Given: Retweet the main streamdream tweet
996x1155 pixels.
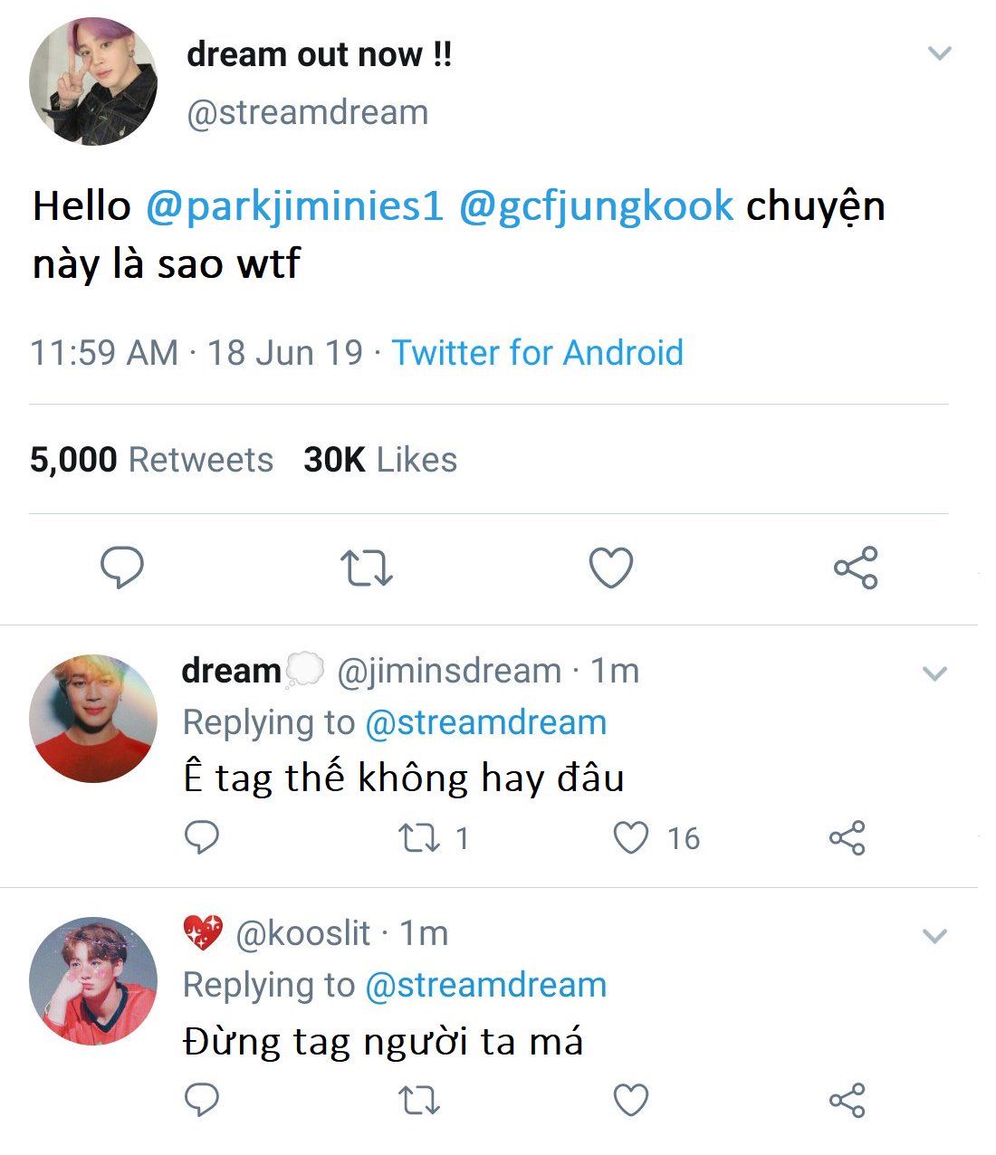Looking at the screenshot, I should pyautogui.click(x=366, y=568).
